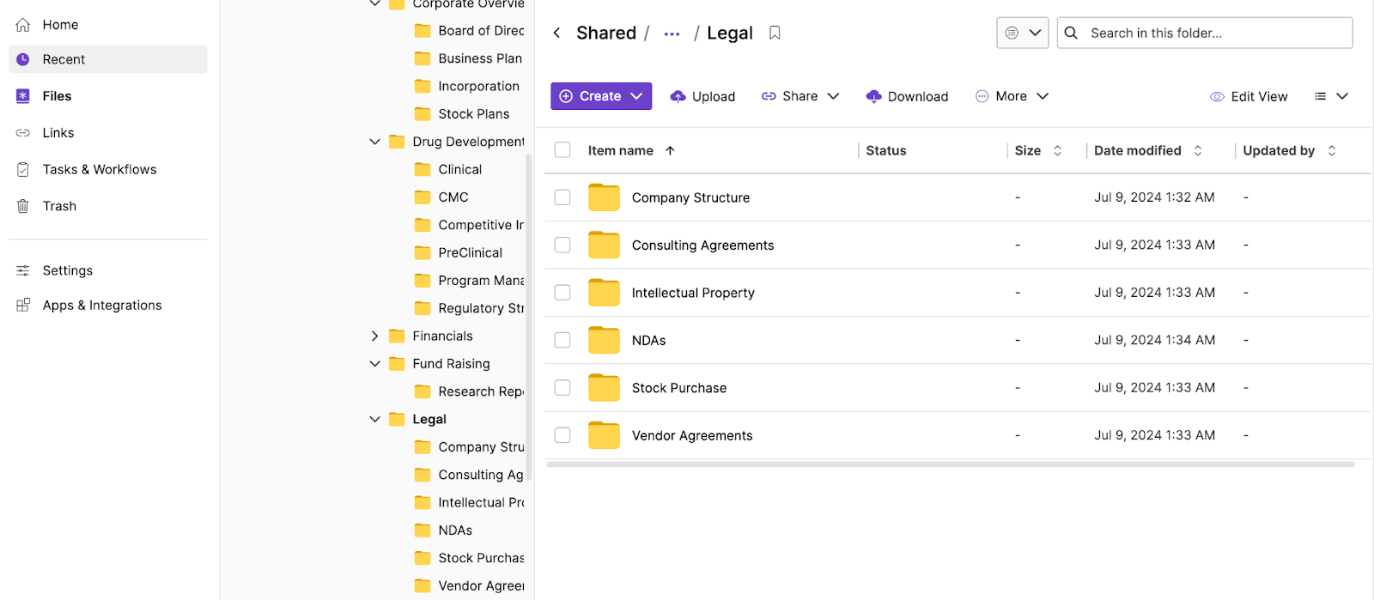
Task: Open the list view layout dropdown
Action: [x=1331, y=96]
